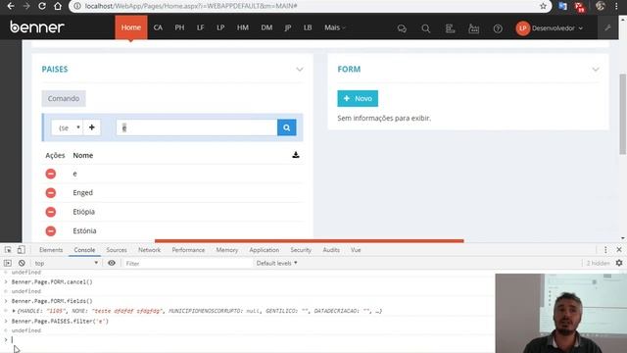Image resolution: width=627 pixels, height=353 pixels.
Task: Open the LP menu item
Action: pyautogui.click(x=220, y=27)
